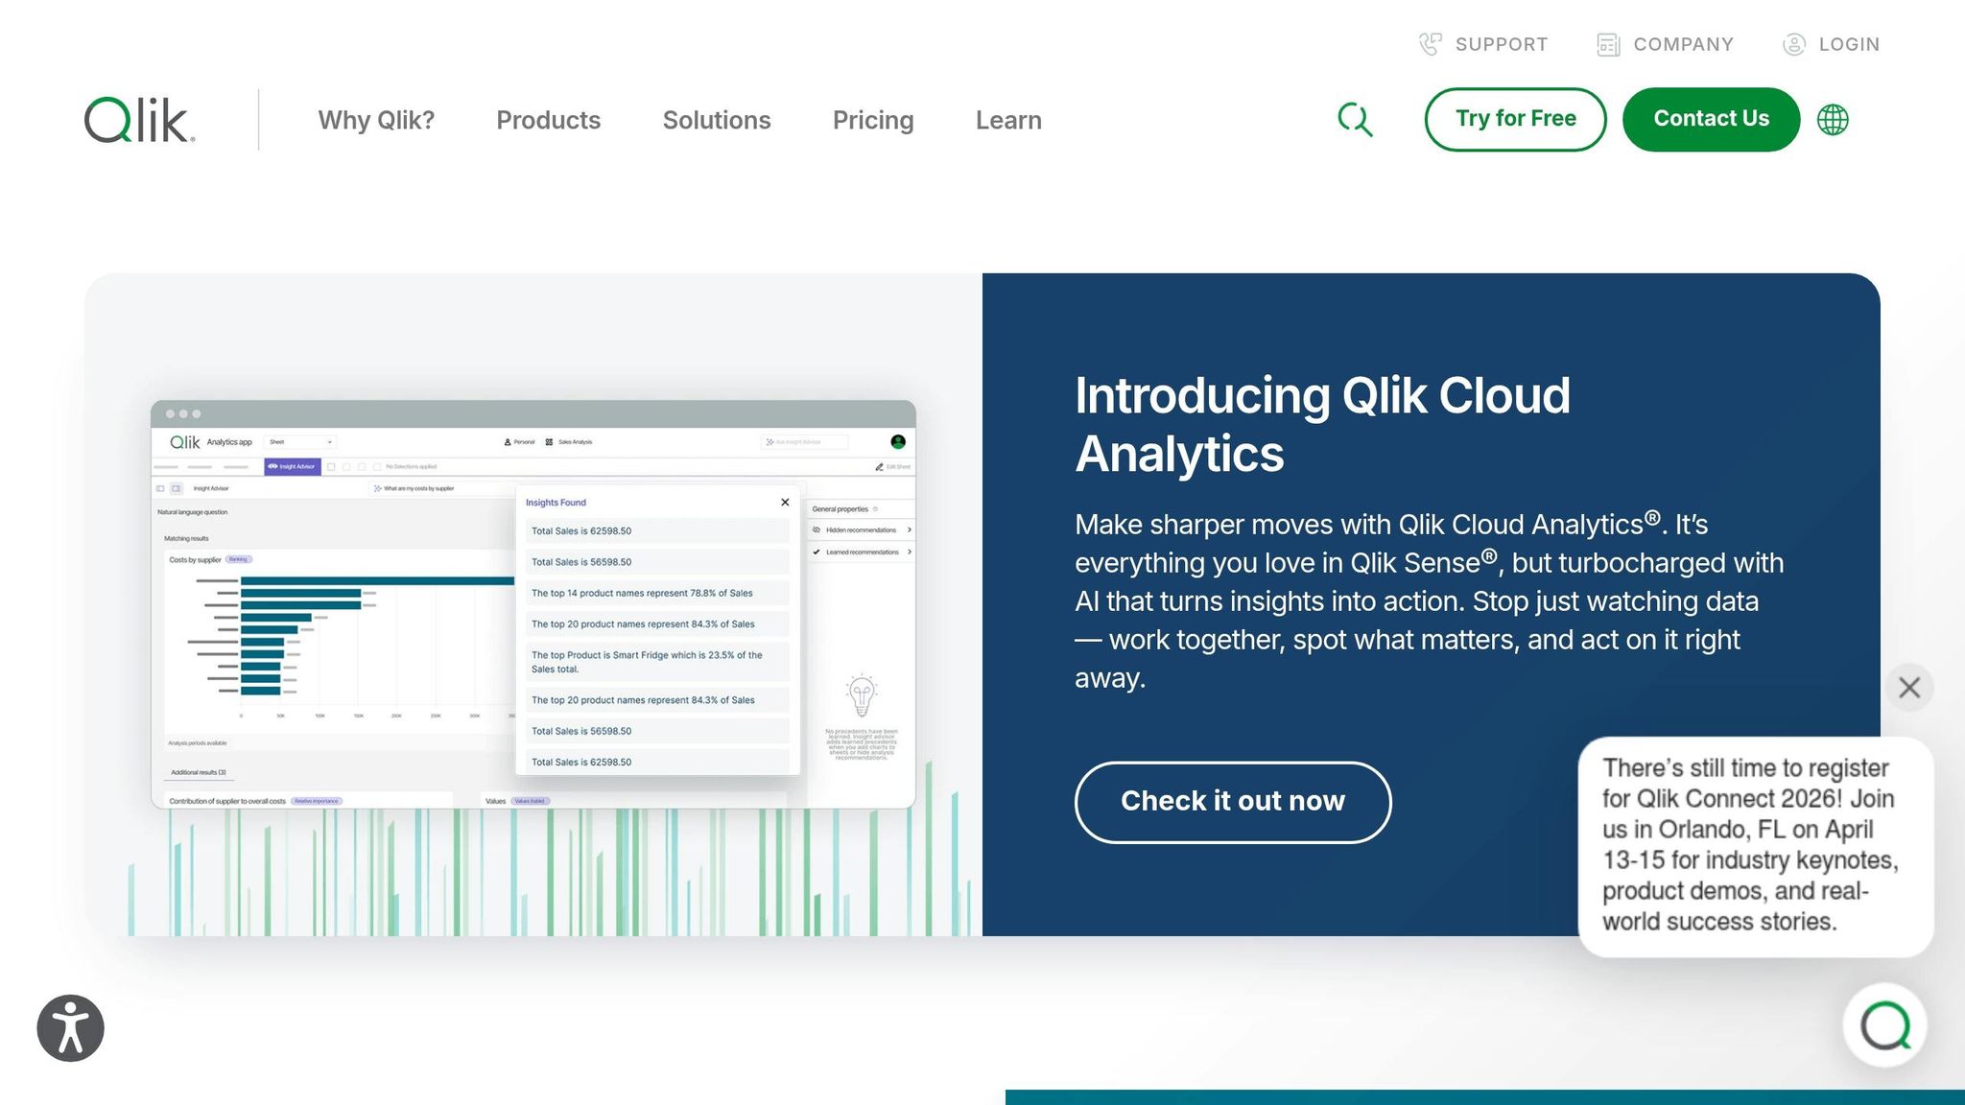Click the Contact Us button
The image size is (1965, 1105).
[x=1711, y=119]
